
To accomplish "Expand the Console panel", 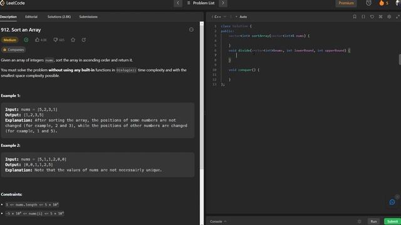I will point(218,221).
